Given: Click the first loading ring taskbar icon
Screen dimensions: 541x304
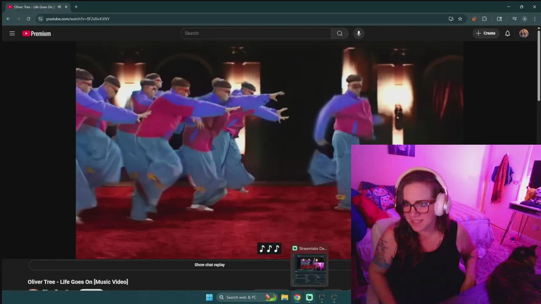Looking at the screenshot, I should point(322,297).
